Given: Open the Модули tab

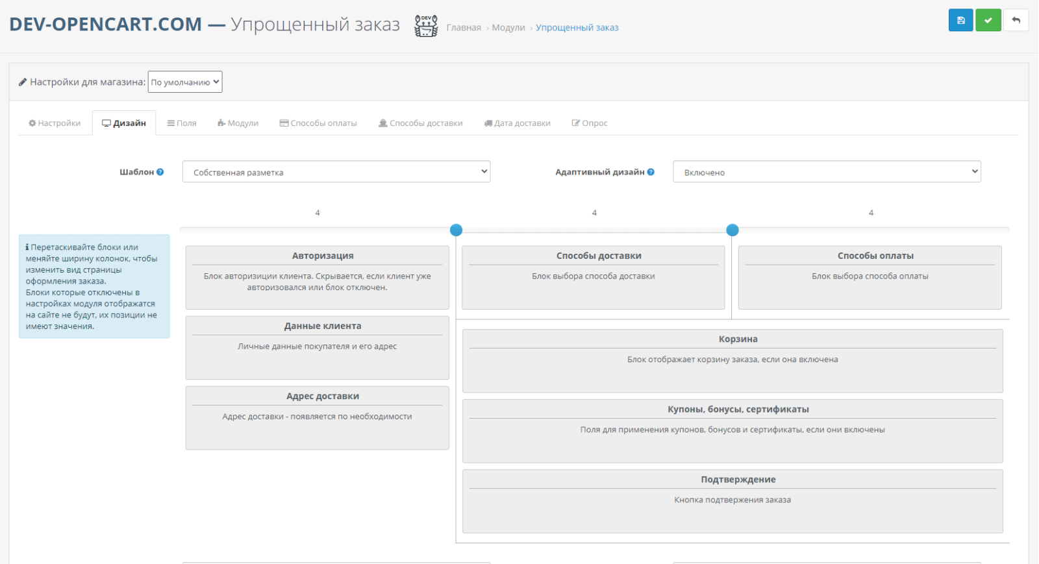Looking at the screenshot, I should click(238, 123).
